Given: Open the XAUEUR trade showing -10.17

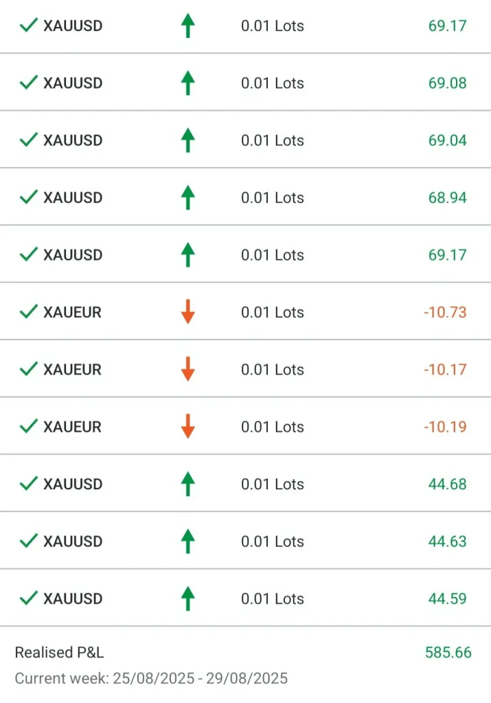Looking at the screenshot, I should (x=72, y=370).
